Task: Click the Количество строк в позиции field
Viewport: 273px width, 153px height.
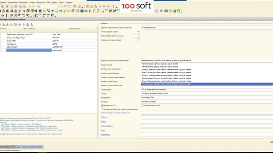Action: tap(136, 36)
